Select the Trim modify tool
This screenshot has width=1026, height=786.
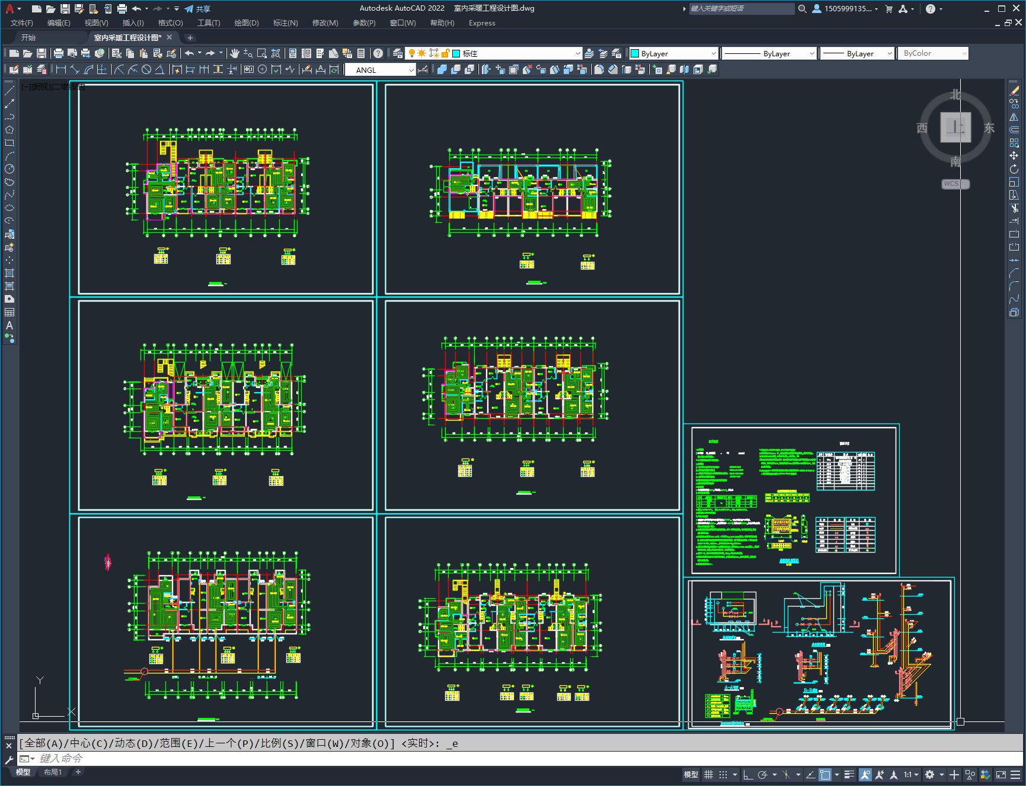pyautogui.click(x=1014, y=208)
